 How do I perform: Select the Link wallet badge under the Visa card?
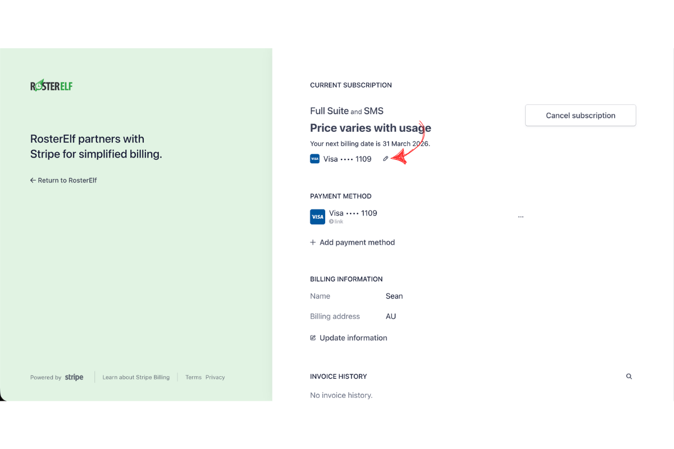(336, 221)
